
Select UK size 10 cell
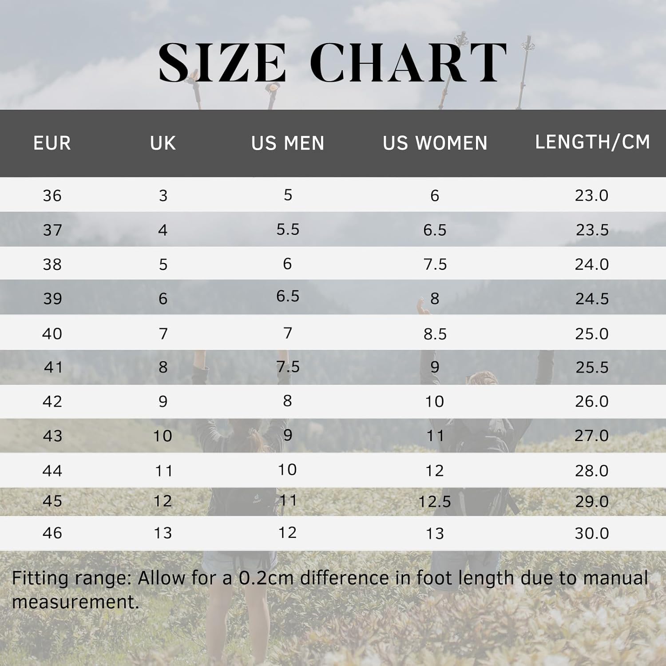pos(163,436)
